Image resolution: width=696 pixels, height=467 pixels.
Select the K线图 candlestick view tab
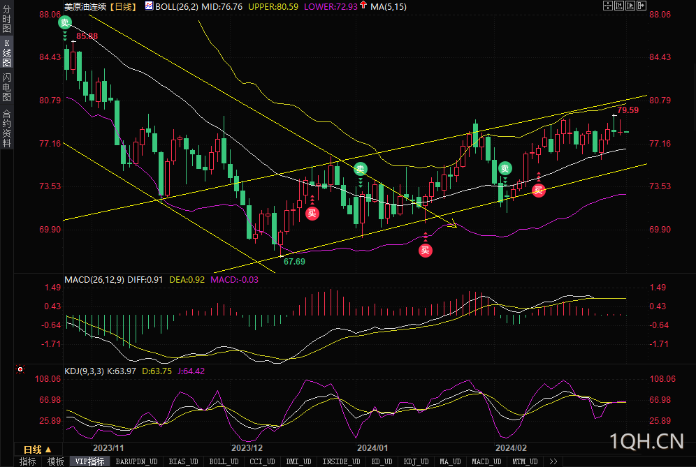point(6,53)
